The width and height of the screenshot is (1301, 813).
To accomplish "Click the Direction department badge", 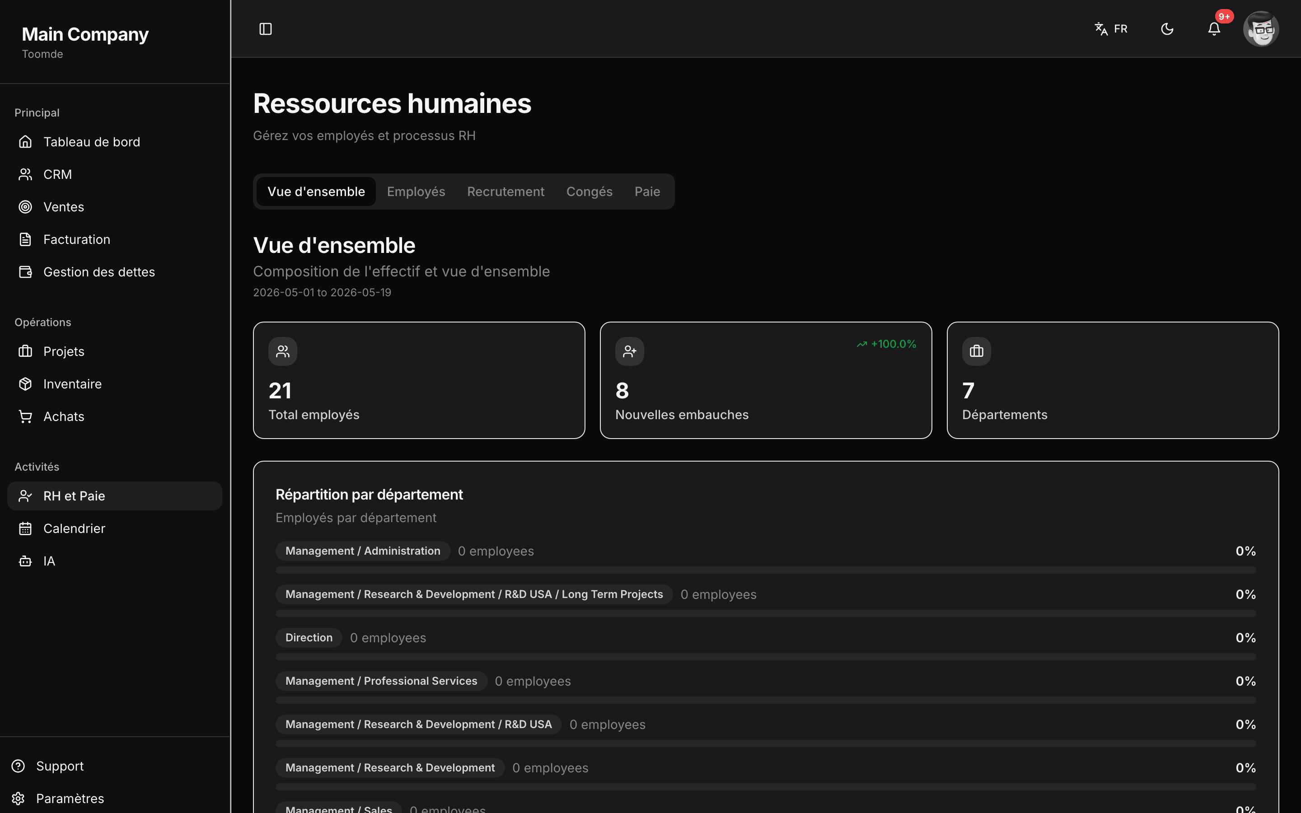I will (309, 638).
